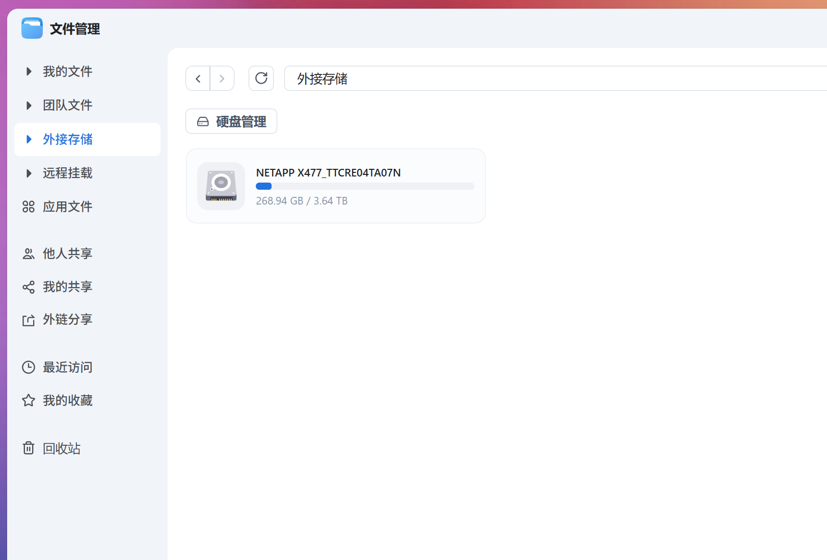Open 我的收藏 favorites

68,400
